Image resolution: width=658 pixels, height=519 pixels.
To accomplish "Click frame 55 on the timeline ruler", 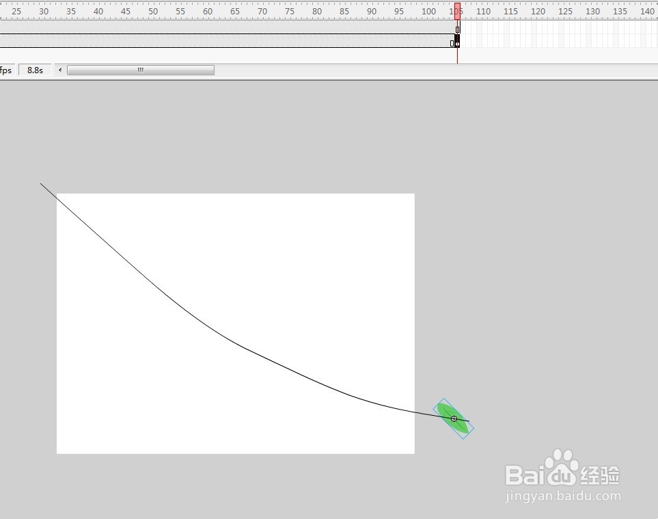I will pyautogui.click(x=180, y=12).
